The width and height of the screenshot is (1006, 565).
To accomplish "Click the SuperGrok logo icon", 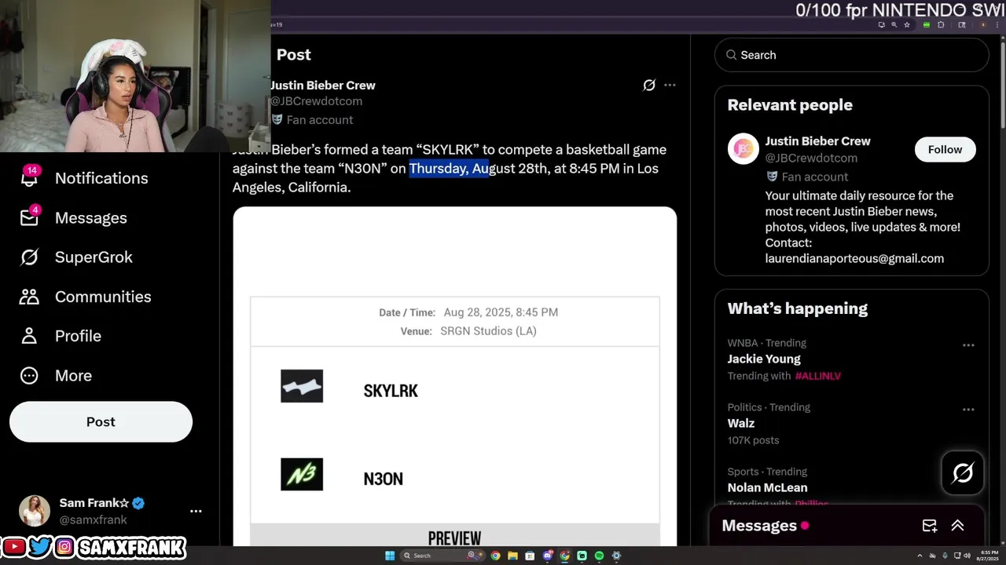I will (x=29, y=257).
